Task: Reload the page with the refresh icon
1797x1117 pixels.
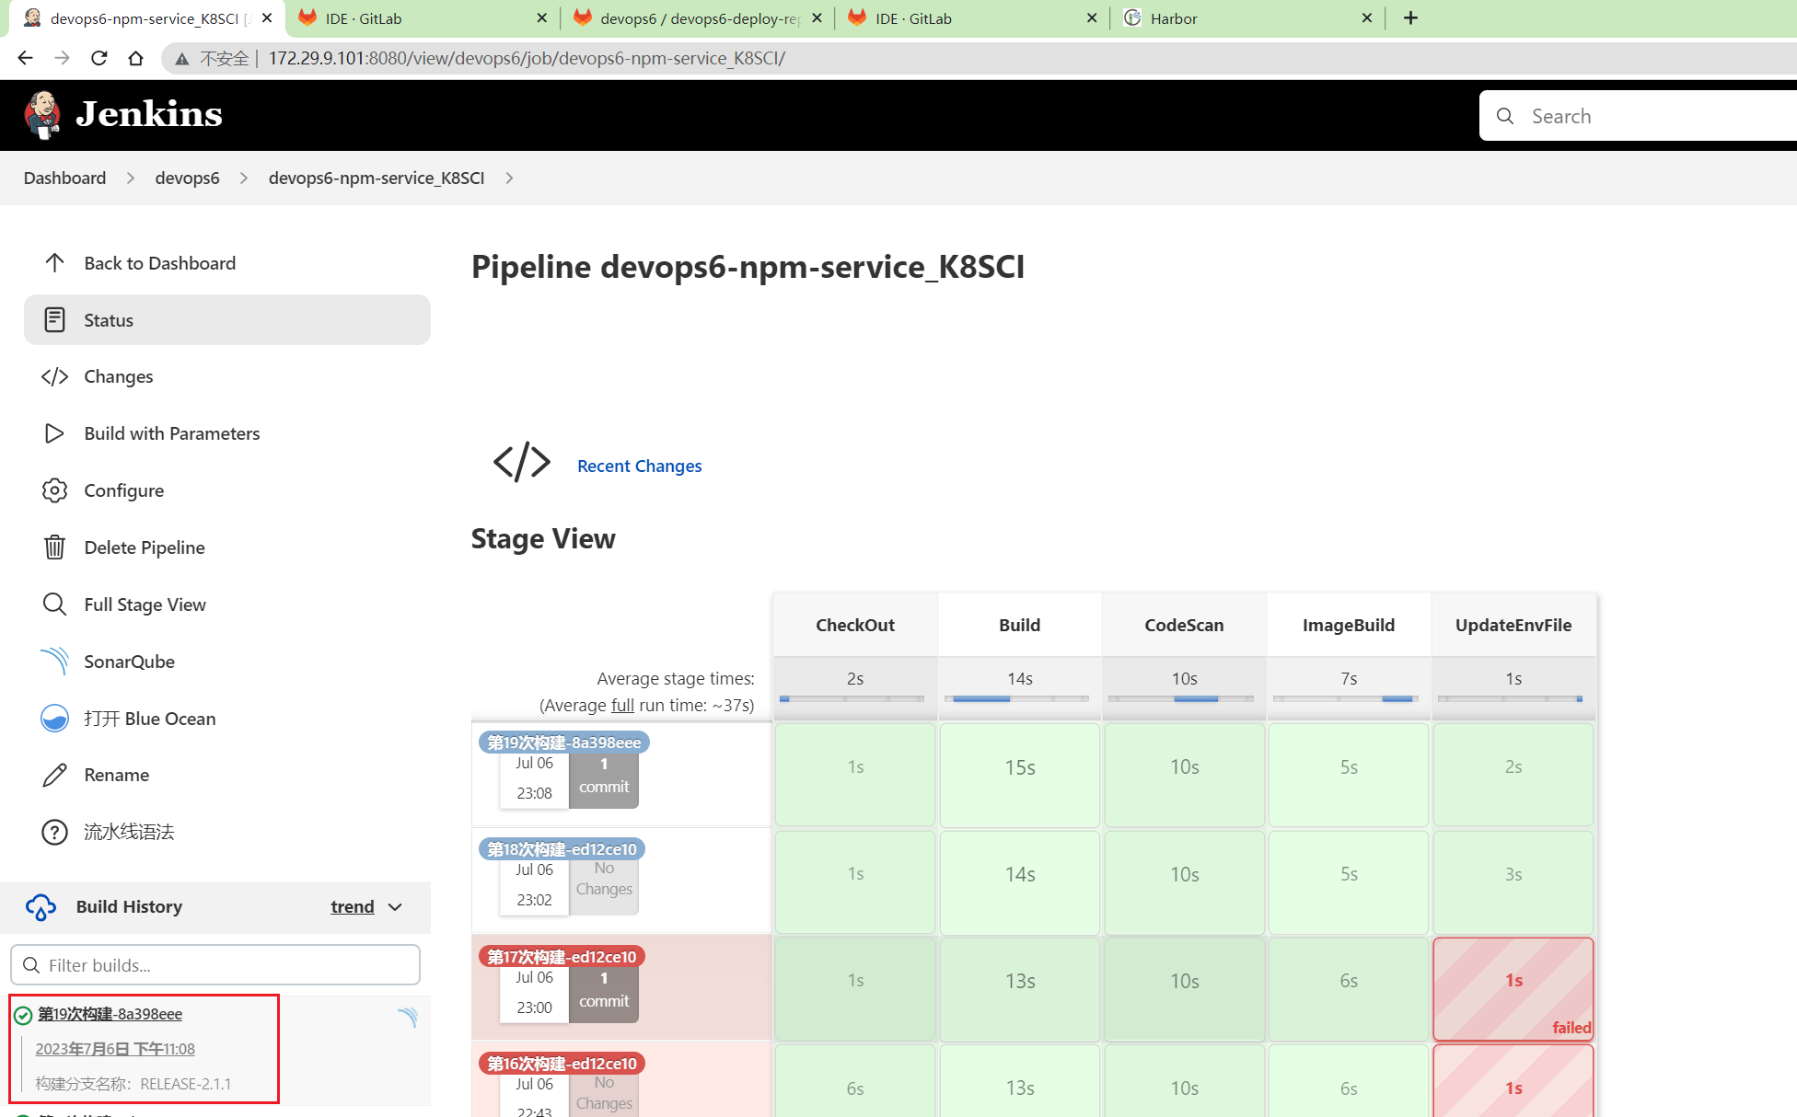Action: point(99,58)
